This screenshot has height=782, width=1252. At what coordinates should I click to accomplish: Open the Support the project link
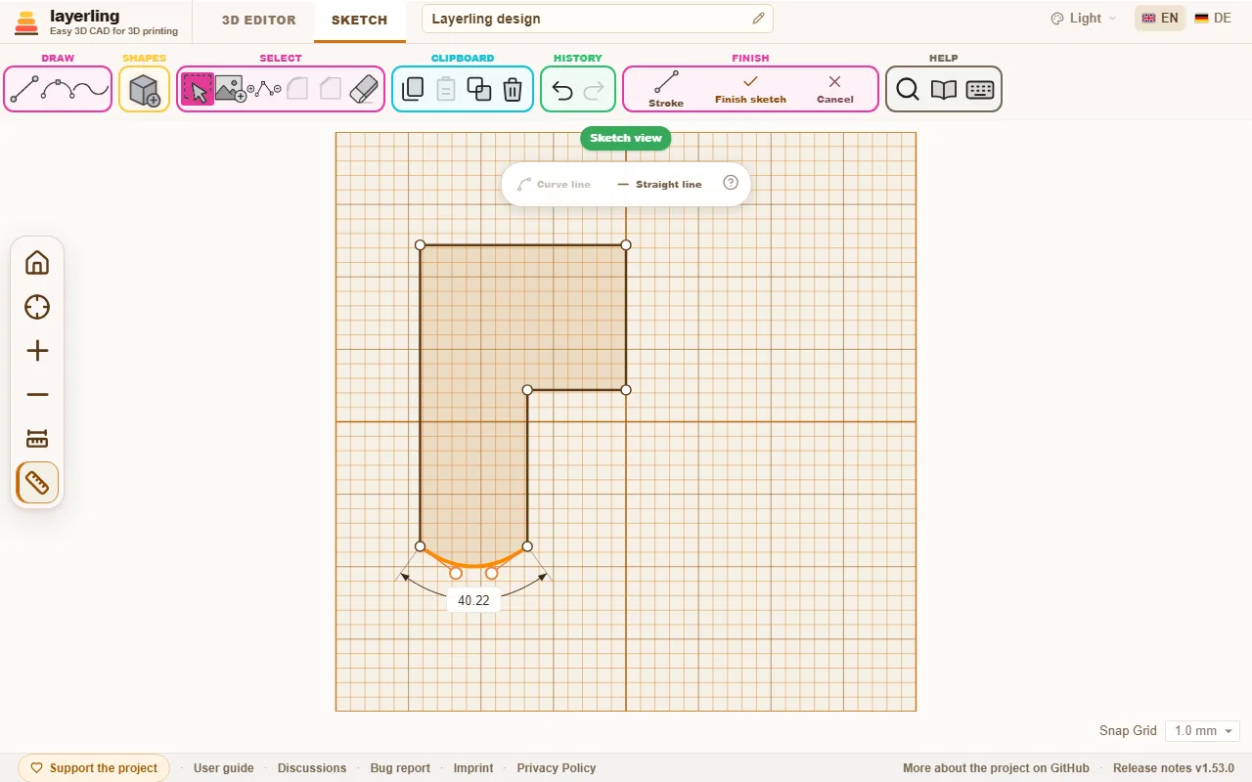point(94,768)
